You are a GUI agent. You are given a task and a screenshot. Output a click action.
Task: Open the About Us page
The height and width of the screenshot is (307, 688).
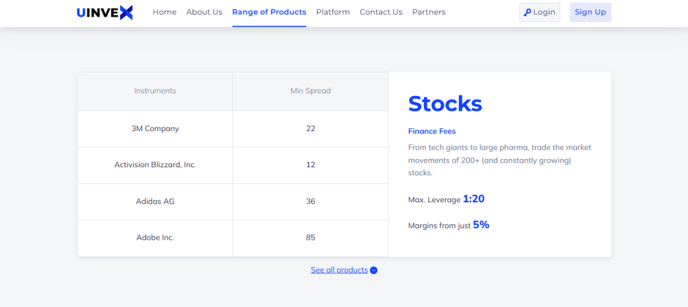pos(204,12)
